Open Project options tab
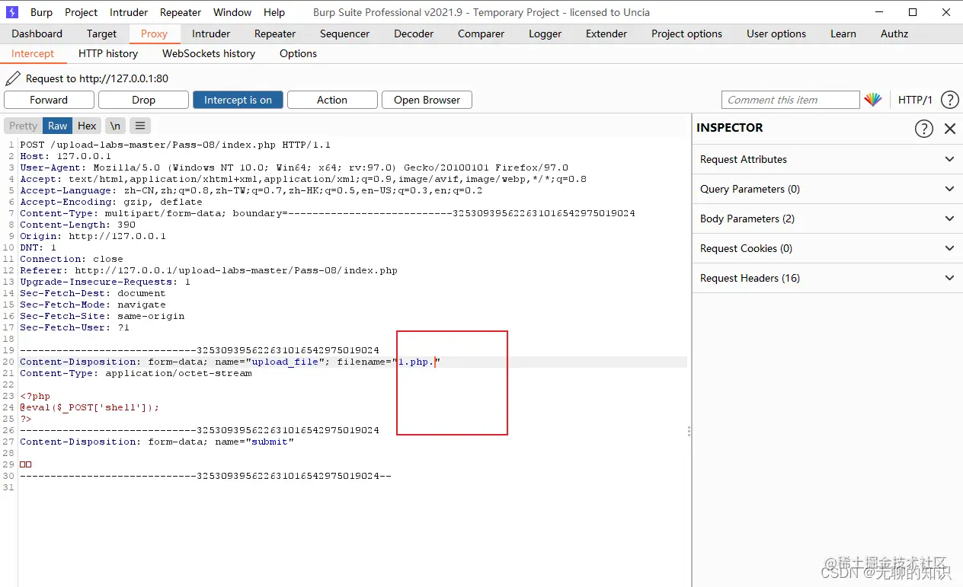 click(x=686, y=33)
